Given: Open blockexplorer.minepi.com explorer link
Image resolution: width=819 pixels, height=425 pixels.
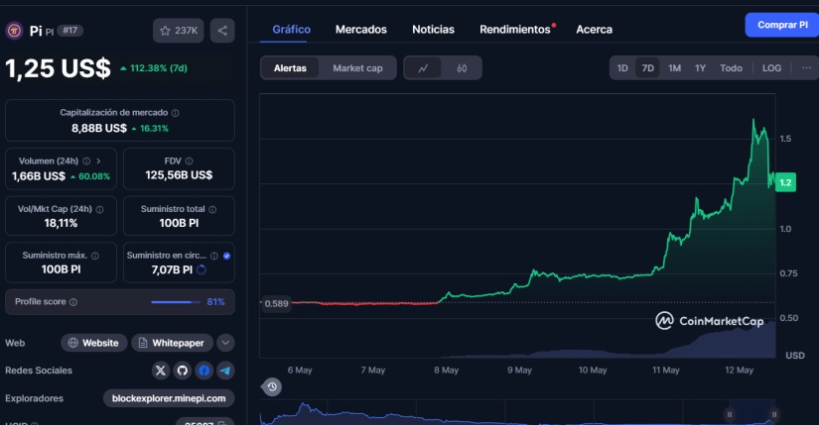Looking at the screenshot, I should click(x=169, y=398).
